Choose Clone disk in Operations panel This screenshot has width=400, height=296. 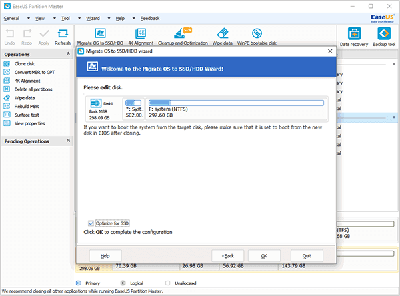tap(25, 63)
